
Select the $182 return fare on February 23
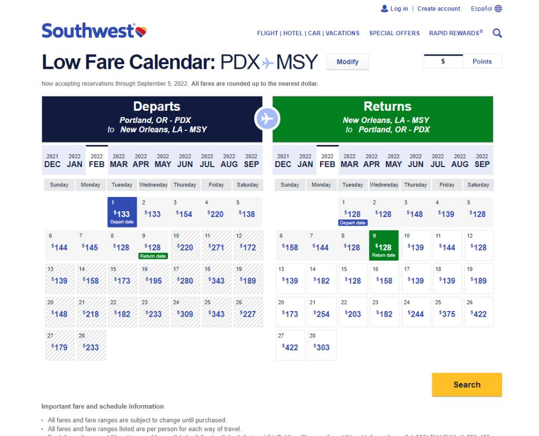coord(384,312)
